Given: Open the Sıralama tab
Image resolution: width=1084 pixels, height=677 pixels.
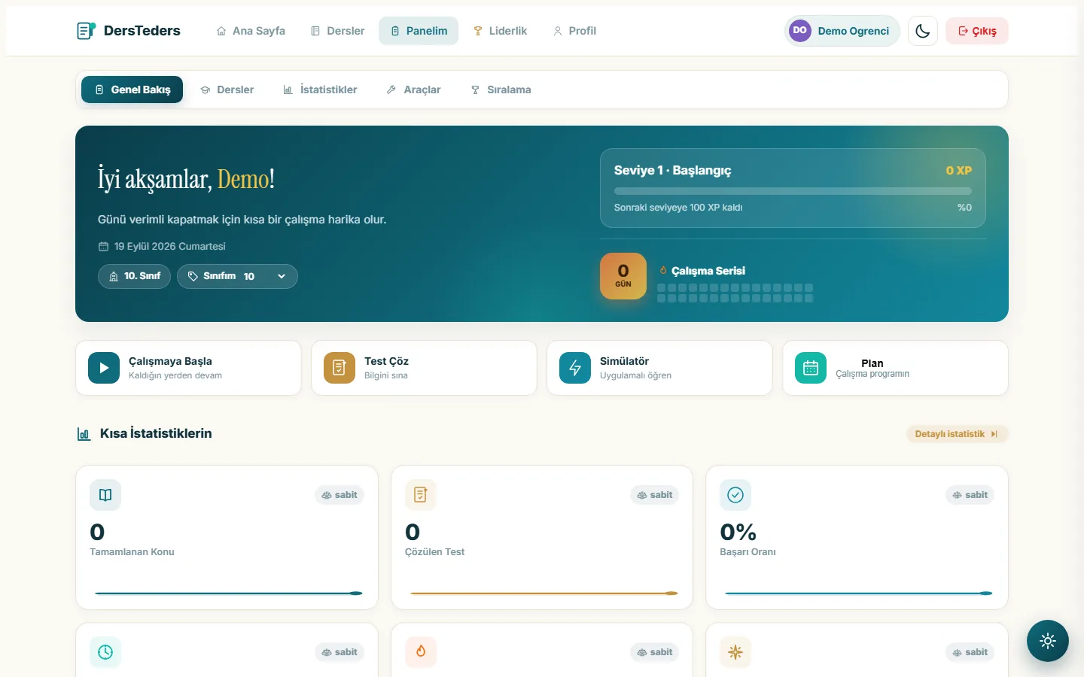Looking at the screenshot, I should point(501,90).
